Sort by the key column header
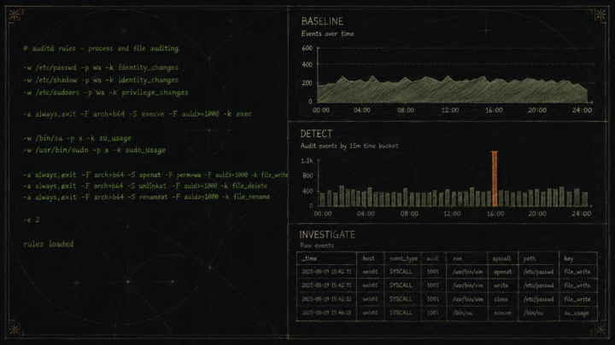615x345 pixels. coord(569,259)
